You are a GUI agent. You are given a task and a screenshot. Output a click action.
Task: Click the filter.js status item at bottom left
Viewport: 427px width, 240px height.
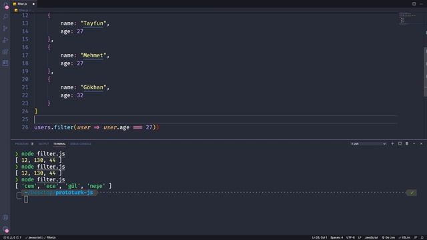tap(49, 237)
